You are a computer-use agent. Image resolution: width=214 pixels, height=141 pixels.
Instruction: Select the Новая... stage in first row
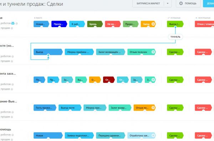pyautogui.click(x=41, y=24)
